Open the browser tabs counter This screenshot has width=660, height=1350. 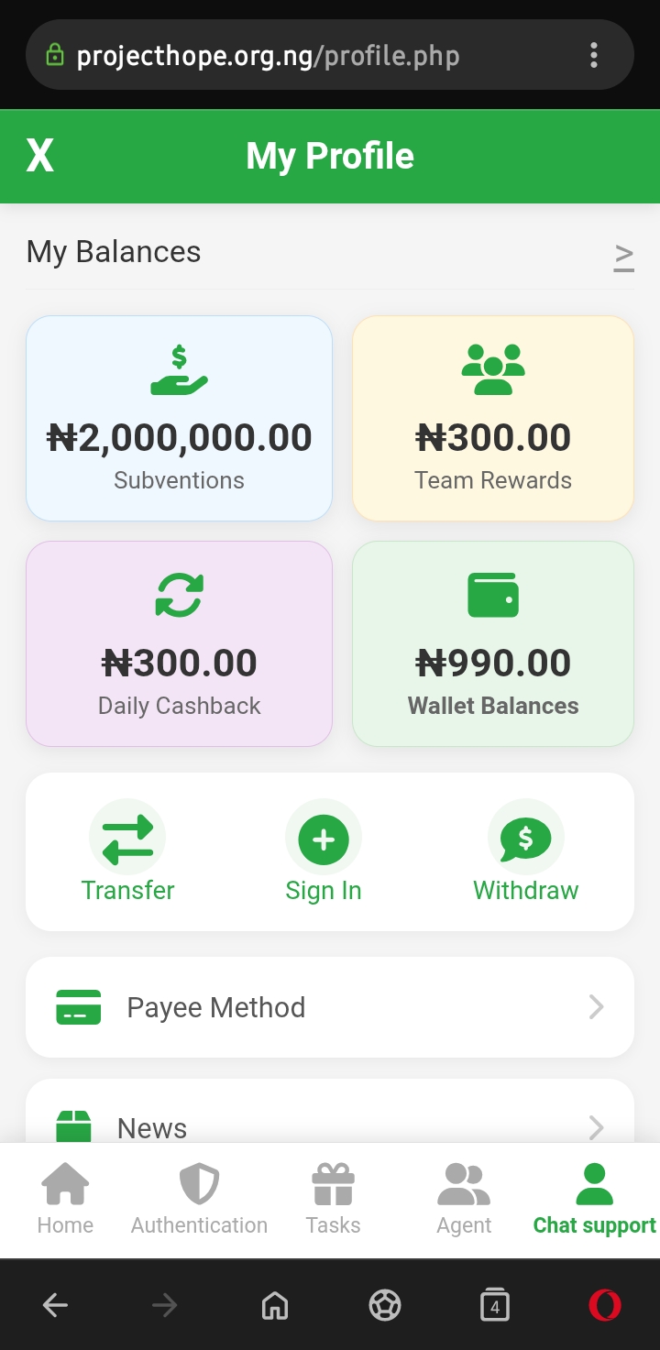coord(495,1305)
